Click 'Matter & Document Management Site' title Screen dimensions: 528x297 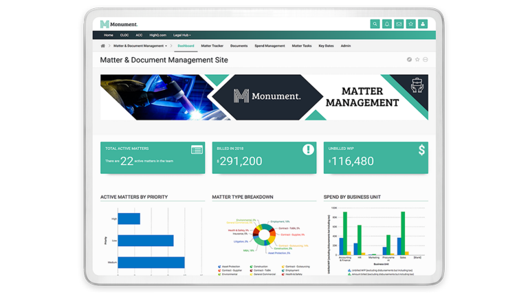point(164,60)
